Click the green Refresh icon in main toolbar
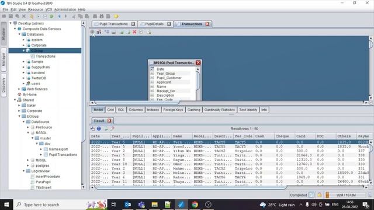374x210 pixels. [52, 16]
